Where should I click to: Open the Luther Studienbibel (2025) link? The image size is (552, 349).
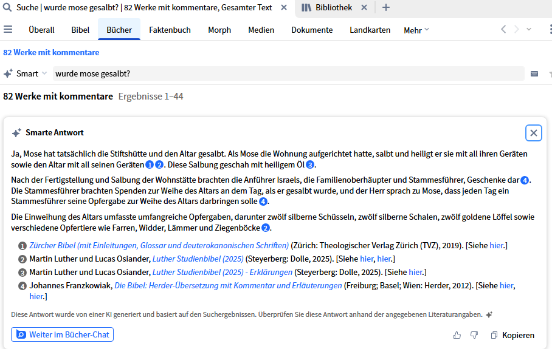coord(198,259)
